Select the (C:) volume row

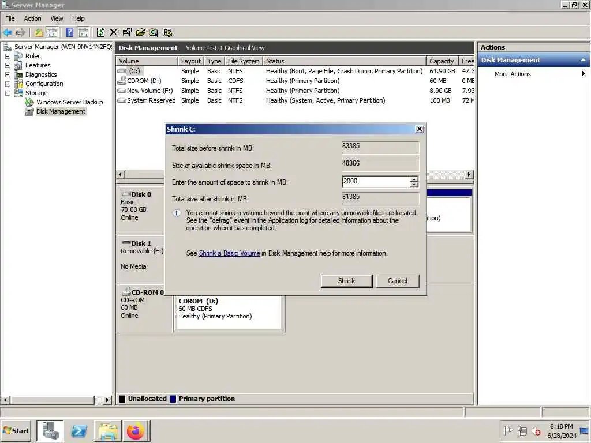coord(295,71)
